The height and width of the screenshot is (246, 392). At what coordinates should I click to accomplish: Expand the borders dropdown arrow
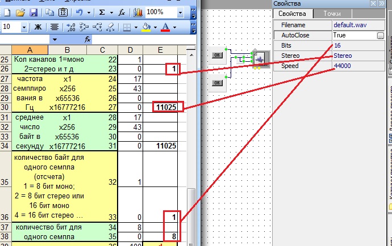tap(135, 27)
